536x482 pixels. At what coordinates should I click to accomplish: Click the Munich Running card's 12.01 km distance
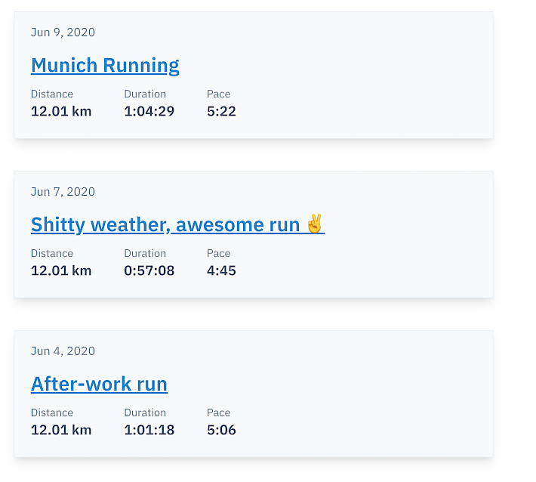click(61, 111)
